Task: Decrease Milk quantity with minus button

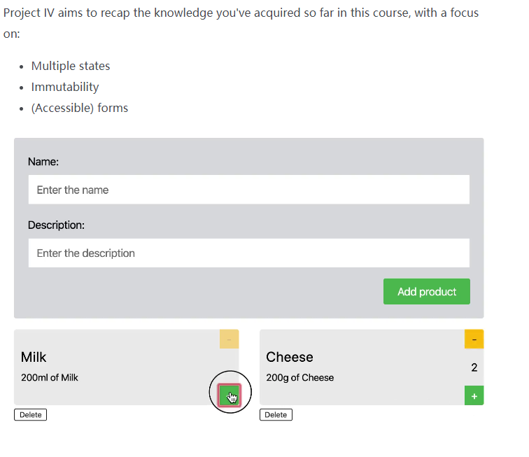Action: point(229,339)
